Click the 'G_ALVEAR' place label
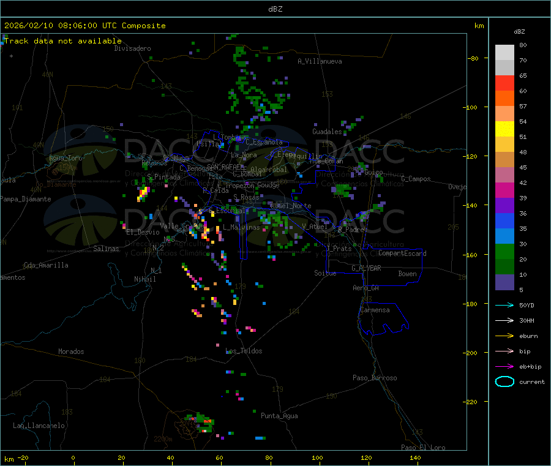Image resolution: width=551 pixels, height=466 pixels. pos(366,268)
